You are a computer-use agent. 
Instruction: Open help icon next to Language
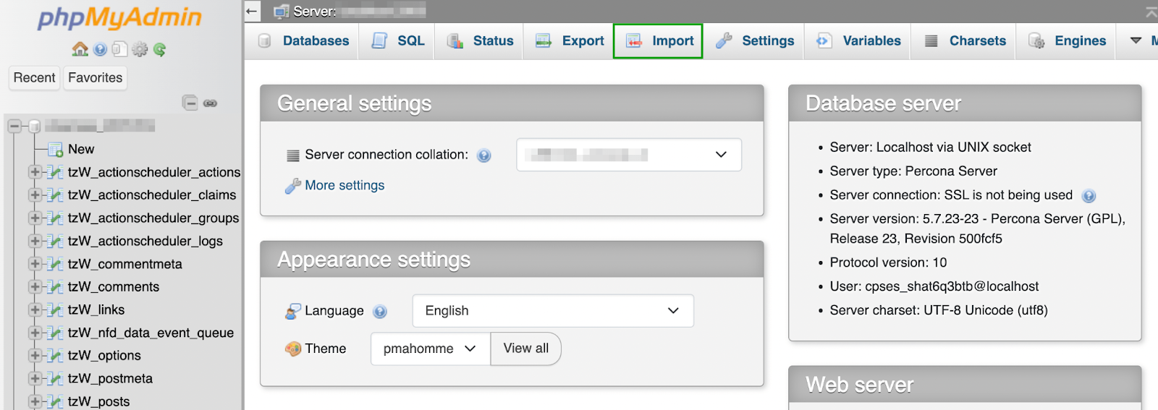pos(380,311)
